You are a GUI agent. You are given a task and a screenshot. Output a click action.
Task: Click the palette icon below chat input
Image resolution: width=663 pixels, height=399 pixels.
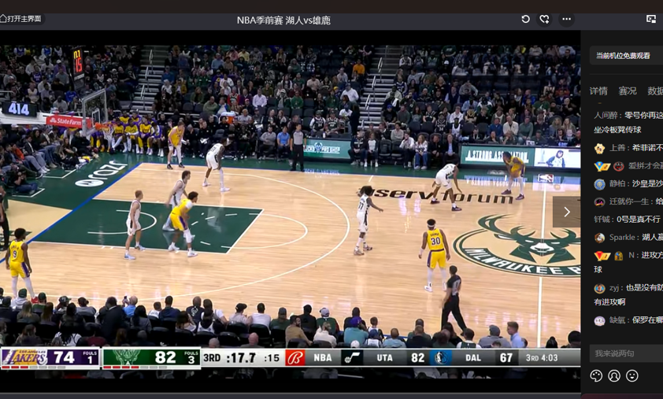[596, 376]
